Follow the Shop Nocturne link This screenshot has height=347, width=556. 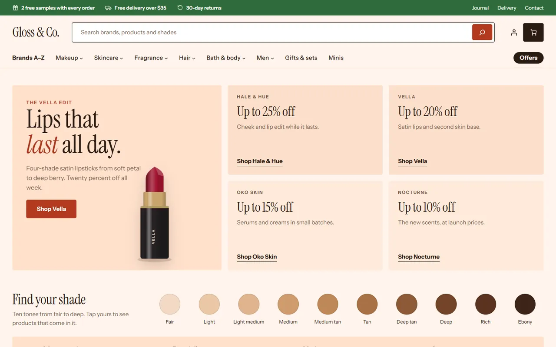point(419,257)
